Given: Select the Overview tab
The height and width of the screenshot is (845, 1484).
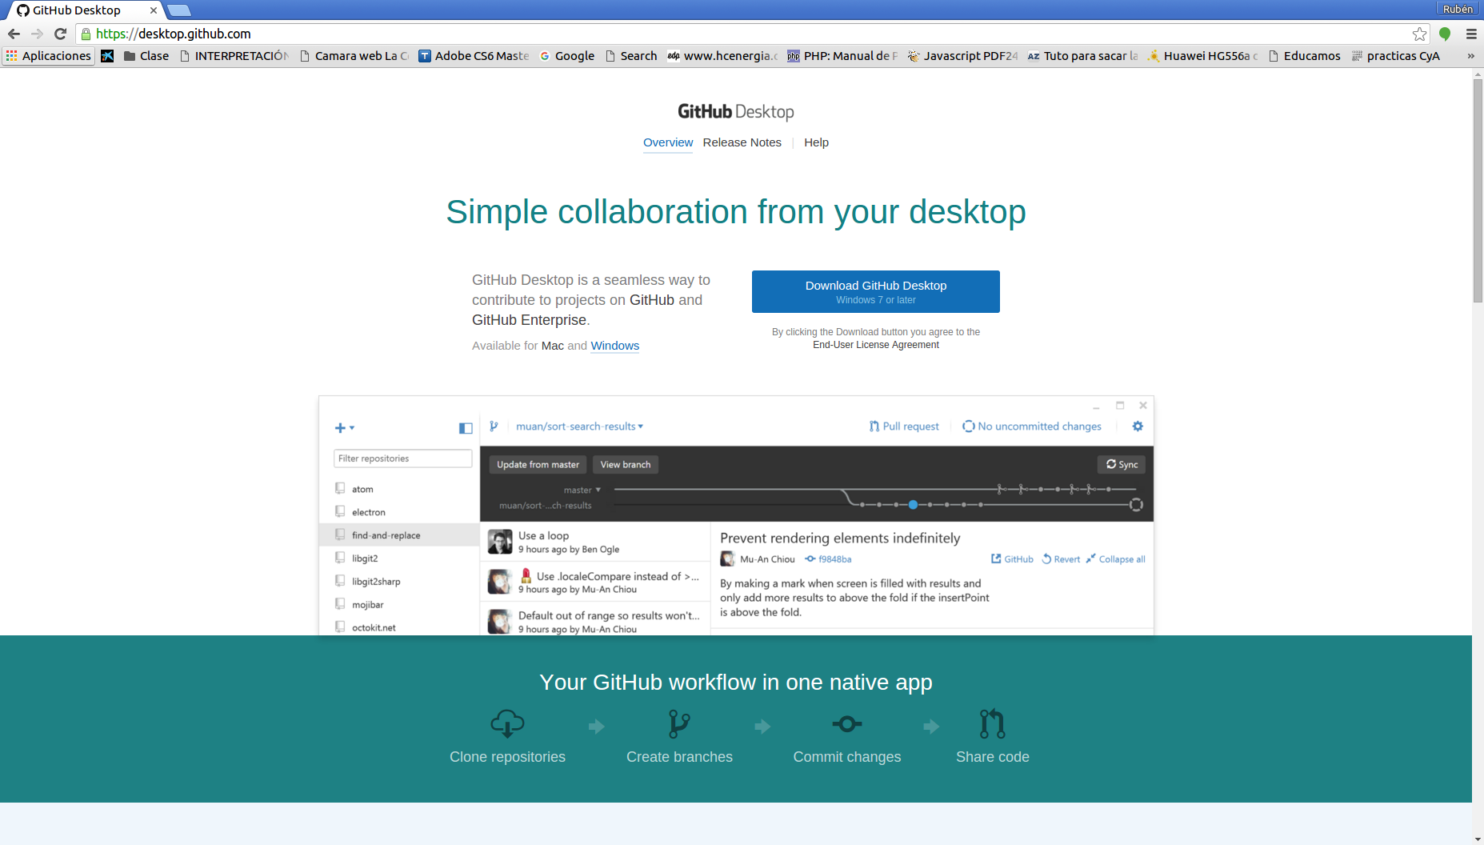Looking at the screenshot, I should 668,142.
